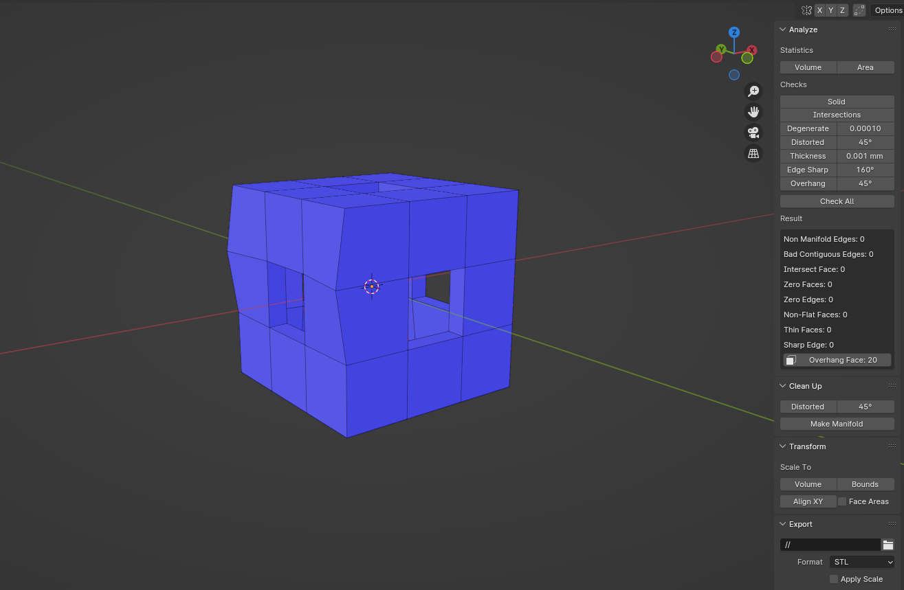Click Bad Contiguous Edges: 0 result

(828, 254)
